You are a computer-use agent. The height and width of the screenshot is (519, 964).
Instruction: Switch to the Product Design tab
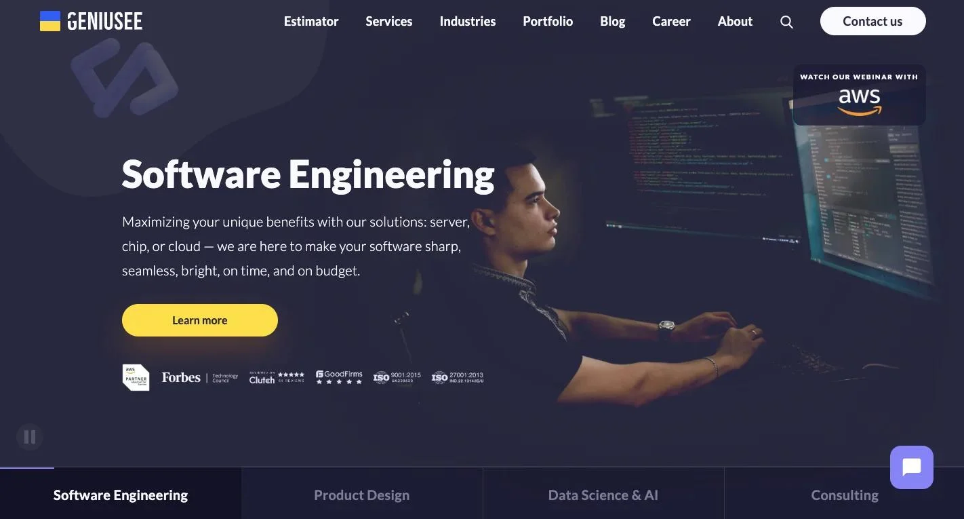pyautogui.click(x=362, y=495)
